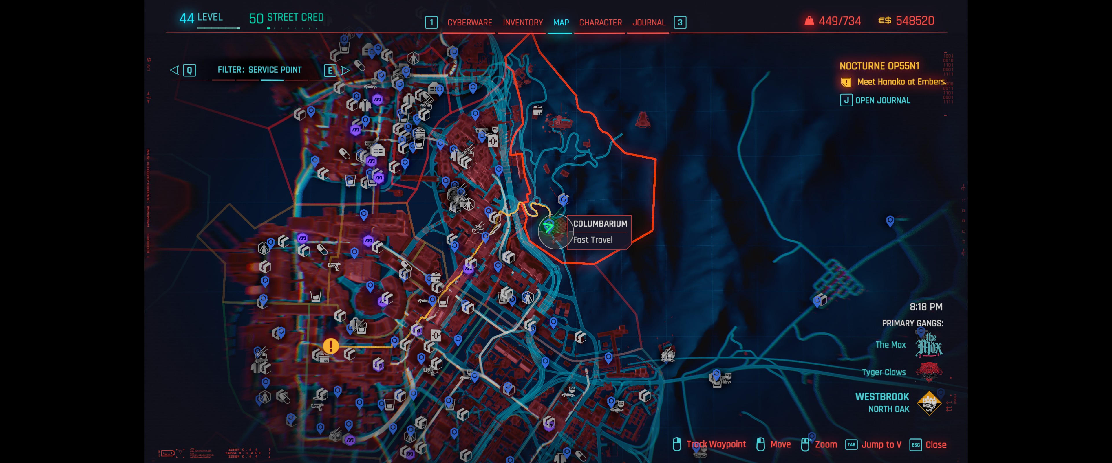1112x463 pixels.
Task: Click the Nocturne OP55N1 quest title
Action: click(x=879, y=66)
